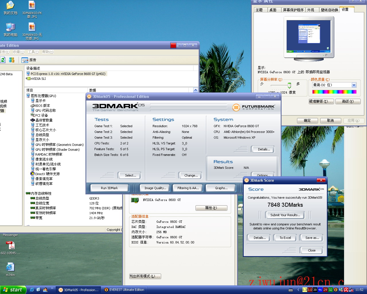Expand the quick launch overflow chevron
The image size is (367, 294).
[52, 288]
